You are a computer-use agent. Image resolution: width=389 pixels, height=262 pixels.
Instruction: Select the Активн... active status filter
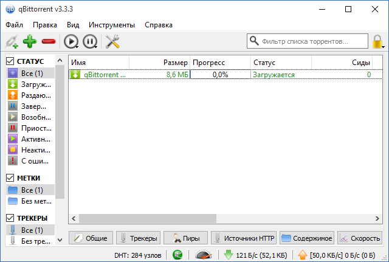pyautogui.click(x=30, y=139)
